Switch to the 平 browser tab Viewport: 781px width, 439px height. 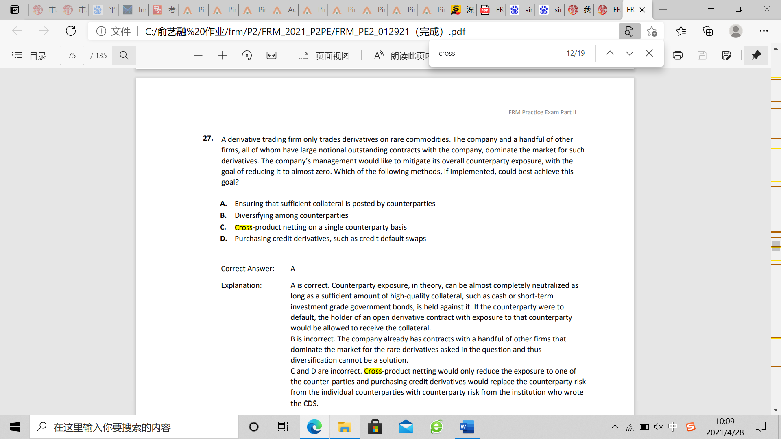104,9
